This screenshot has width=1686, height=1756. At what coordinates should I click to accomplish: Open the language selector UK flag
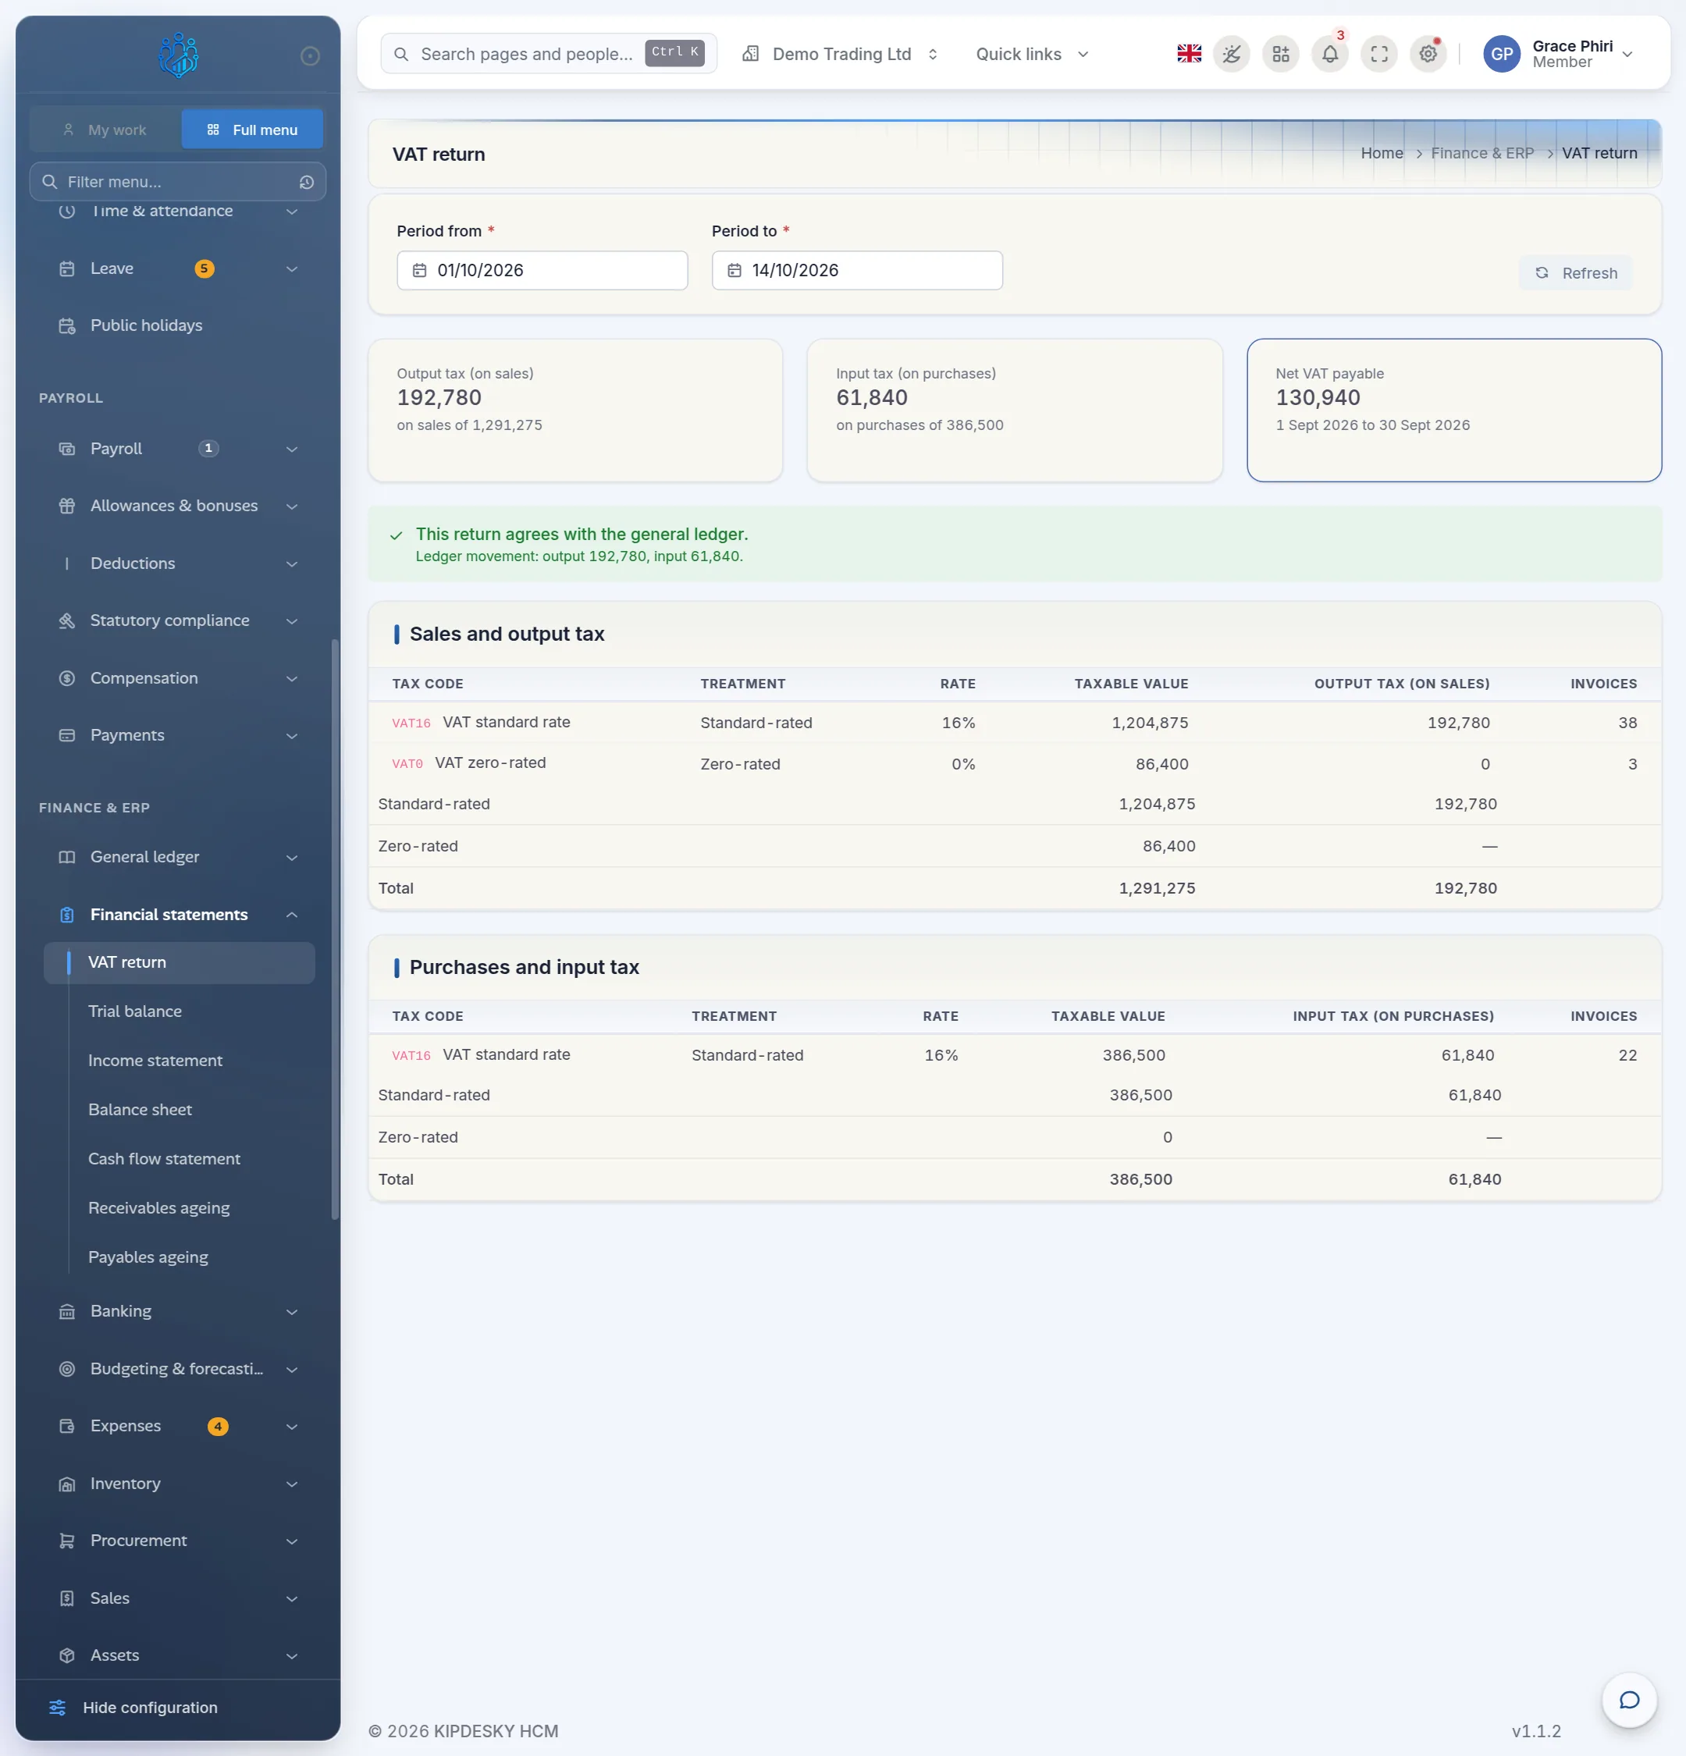[x=1189, y=54]
